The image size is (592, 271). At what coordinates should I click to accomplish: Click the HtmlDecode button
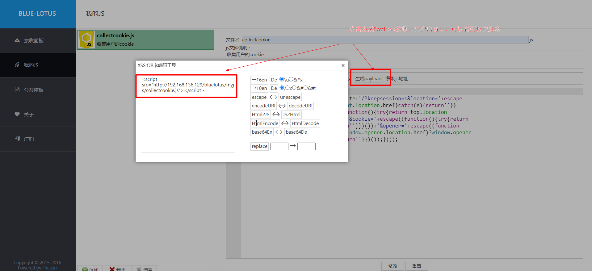(305, 123)
